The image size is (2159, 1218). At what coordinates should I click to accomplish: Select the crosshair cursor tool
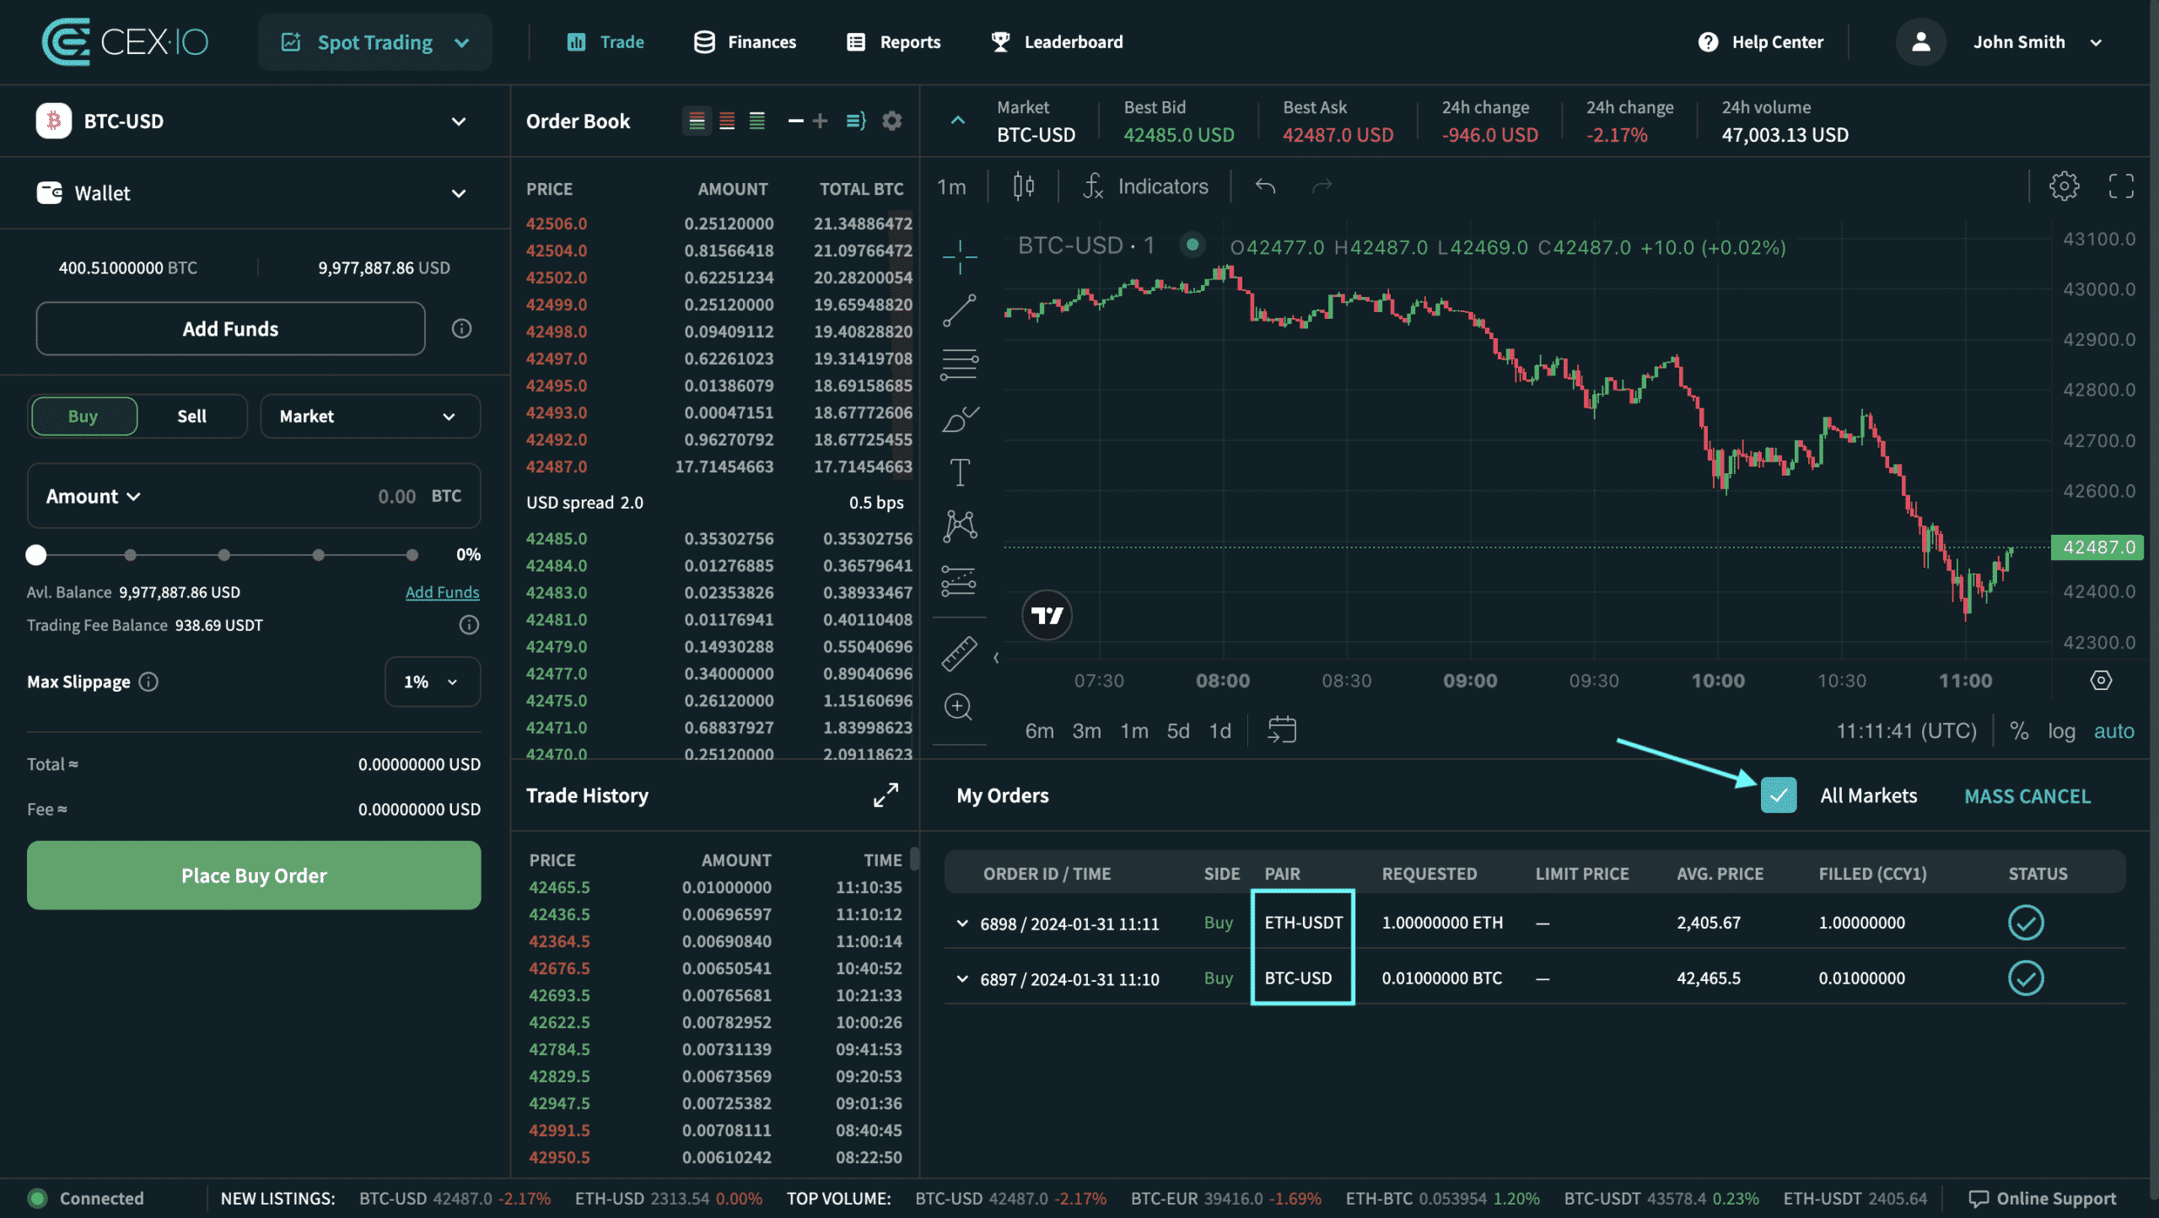(960, 256)
